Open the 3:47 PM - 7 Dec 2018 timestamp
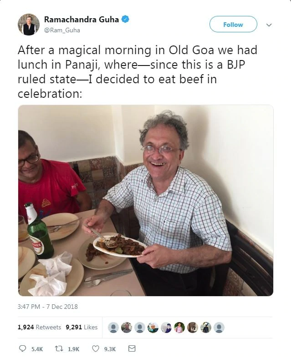This screenshot has width=291, height=358. [47, 307]
